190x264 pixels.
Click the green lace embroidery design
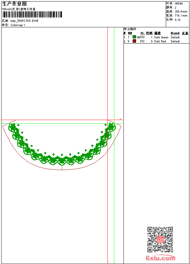click(x=62, y=144)
